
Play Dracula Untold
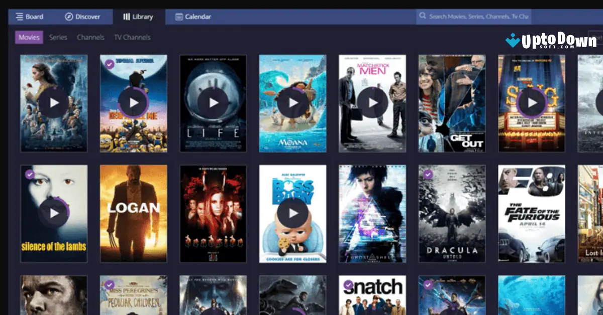[x=452, y=214]
